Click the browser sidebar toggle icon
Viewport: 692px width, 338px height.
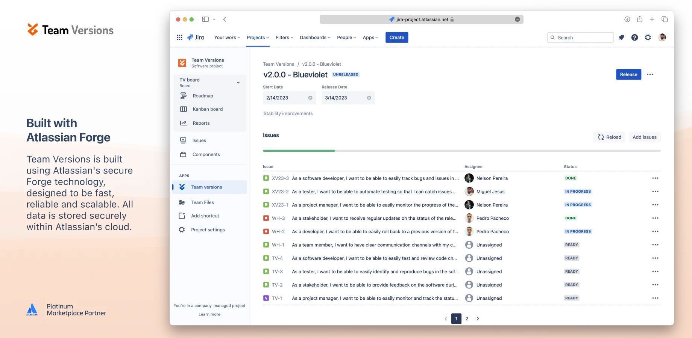point(205,19)
